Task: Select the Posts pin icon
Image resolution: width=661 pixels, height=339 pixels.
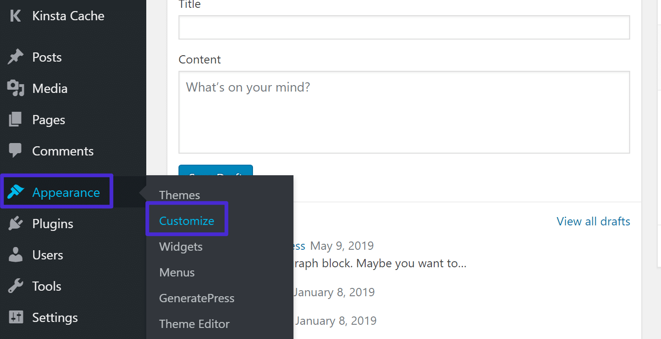Action: coord(17,57)
